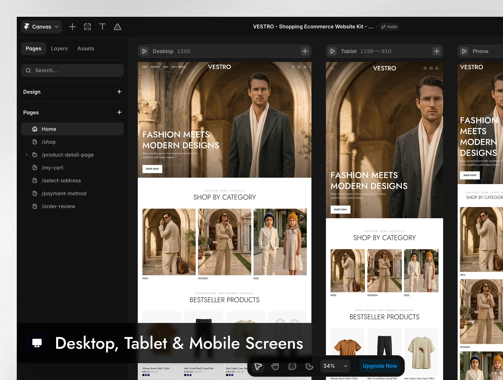Click WOMEN nav link in Desktop frame
Viewport: 503px width, 380px height.
click(155, 67)
